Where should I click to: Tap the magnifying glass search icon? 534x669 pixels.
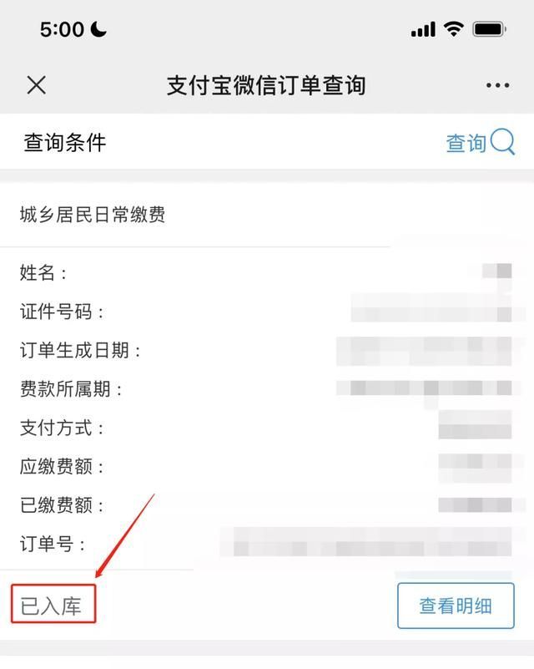point(502,142)
